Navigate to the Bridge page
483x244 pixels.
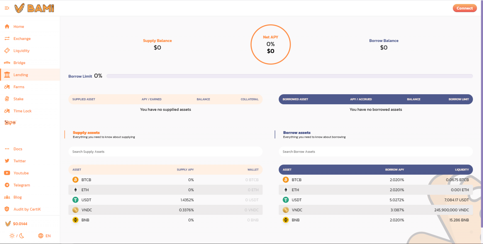click(30, 63)
